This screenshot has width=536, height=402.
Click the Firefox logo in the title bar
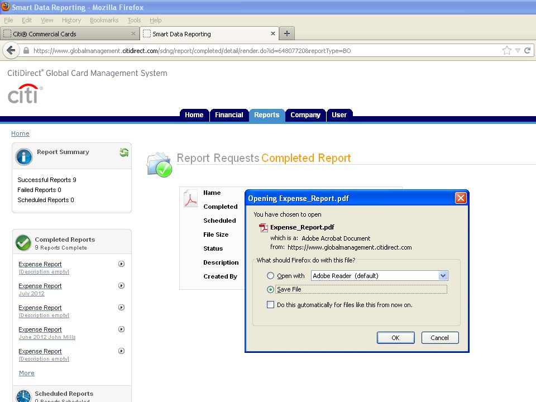pos(5,7)
